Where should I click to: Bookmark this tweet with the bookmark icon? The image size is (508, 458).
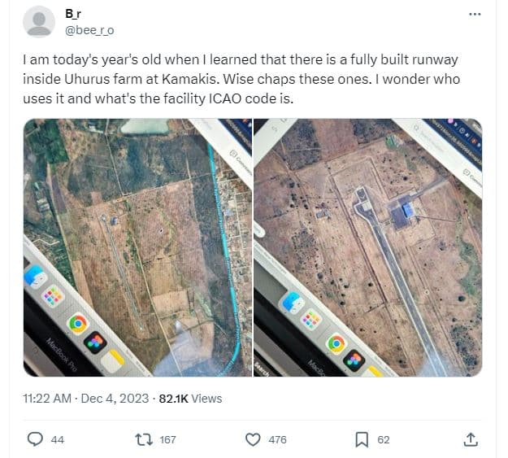[x=362, y=439]
